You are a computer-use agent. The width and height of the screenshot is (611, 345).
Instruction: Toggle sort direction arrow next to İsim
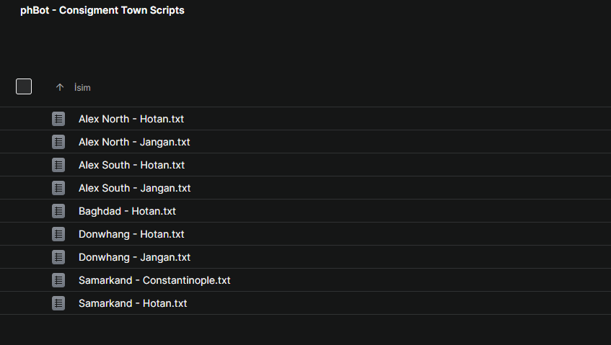point(60,87)
